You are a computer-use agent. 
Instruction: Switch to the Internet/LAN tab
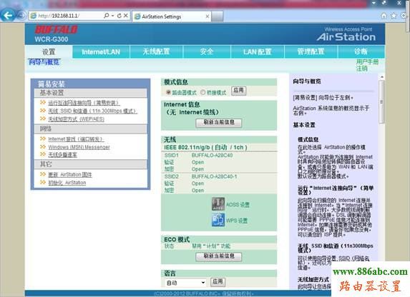(101, 52)
